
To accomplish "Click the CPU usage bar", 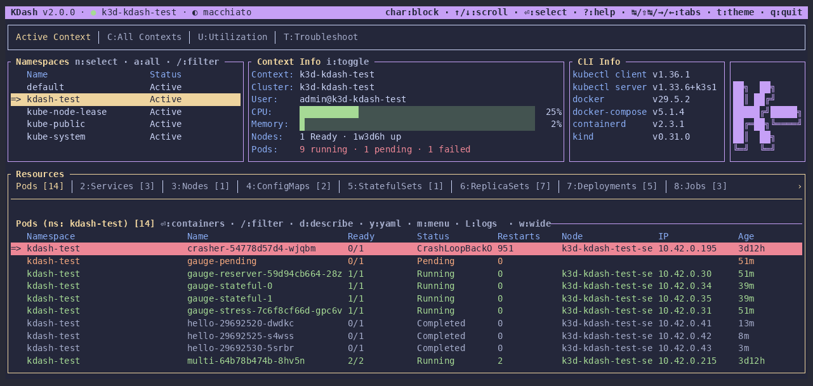I will click(x=418, y=112).
